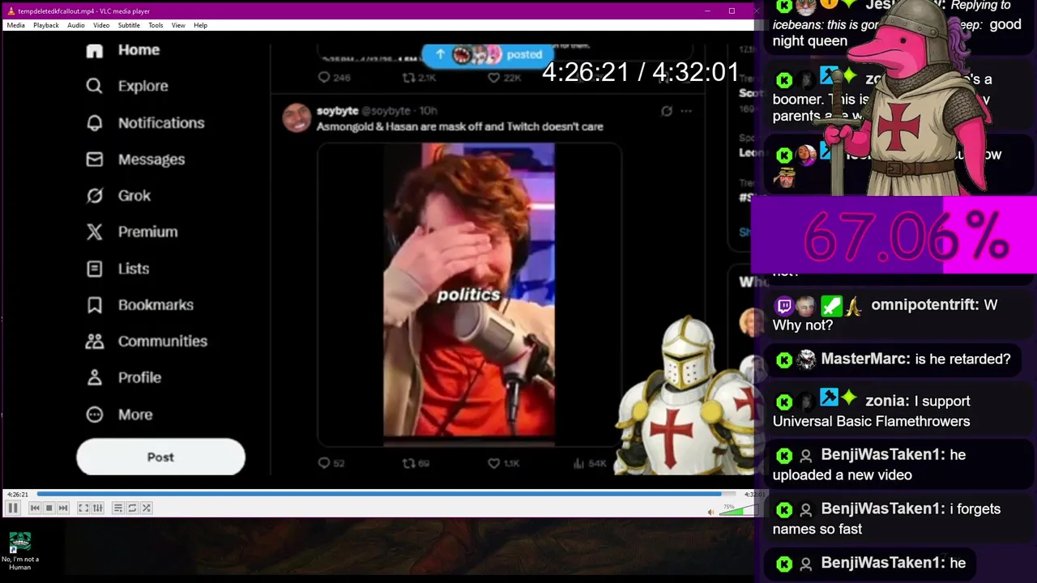
Task: Click the Grok icon
Action: pos(95,195)
